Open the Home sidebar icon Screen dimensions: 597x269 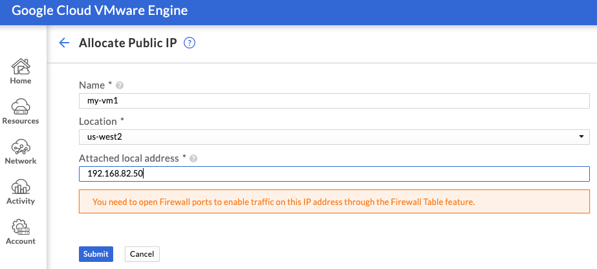(x=21, y=67)
